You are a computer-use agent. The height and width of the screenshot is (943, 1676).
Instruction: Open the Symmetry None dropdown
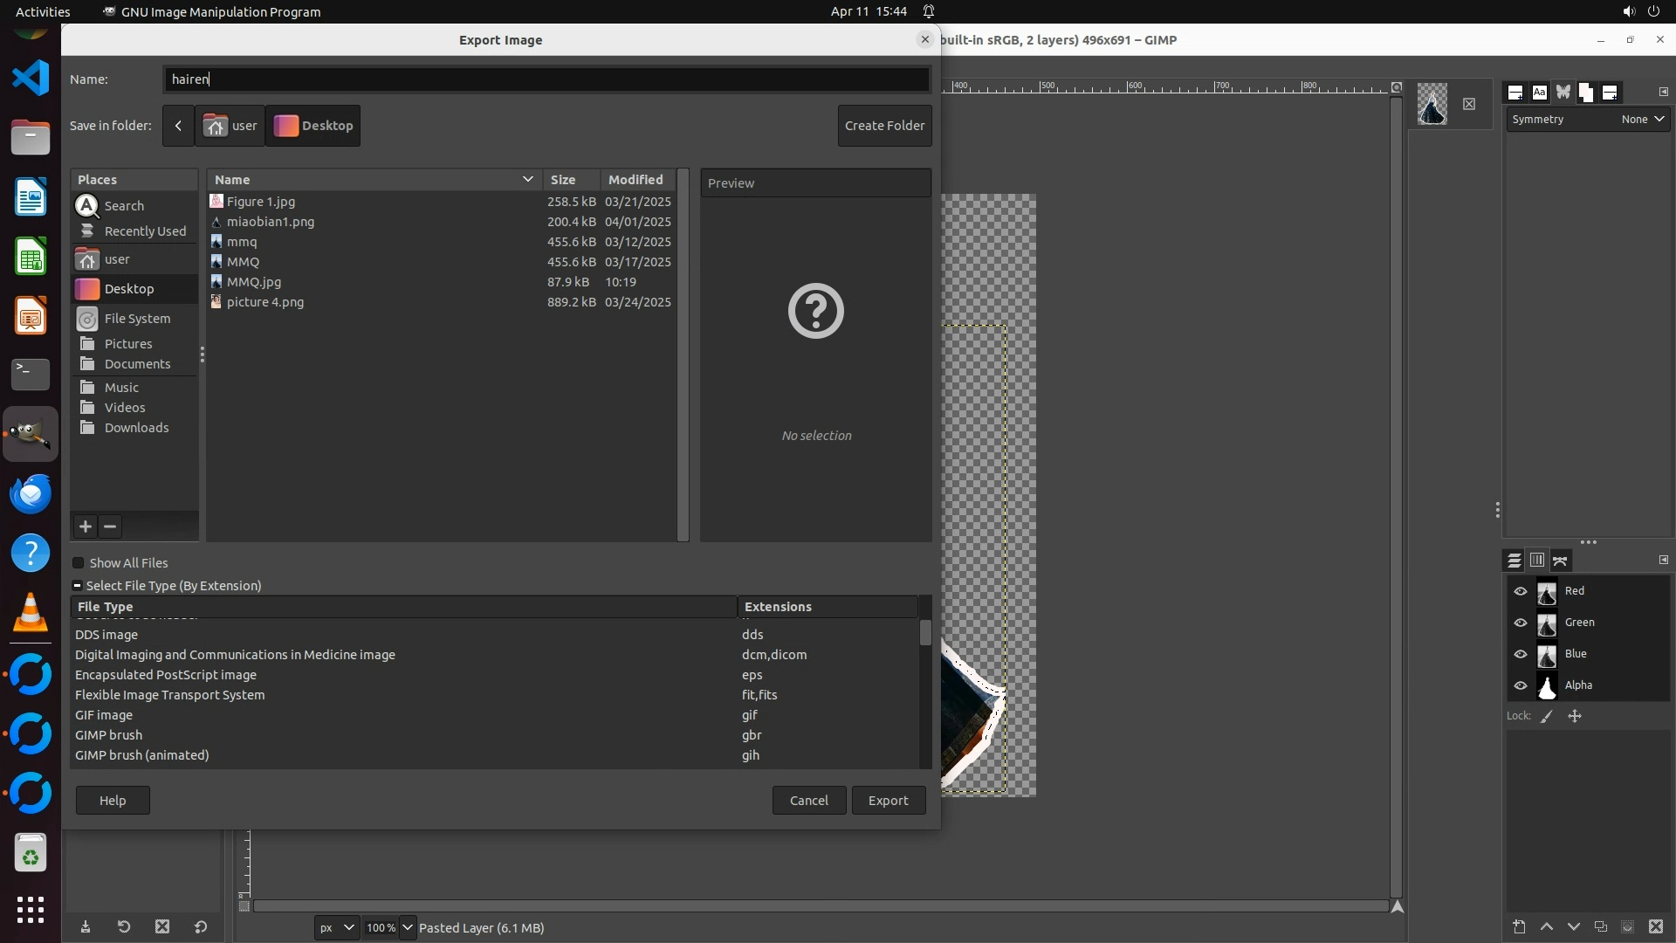point(1641,120)
